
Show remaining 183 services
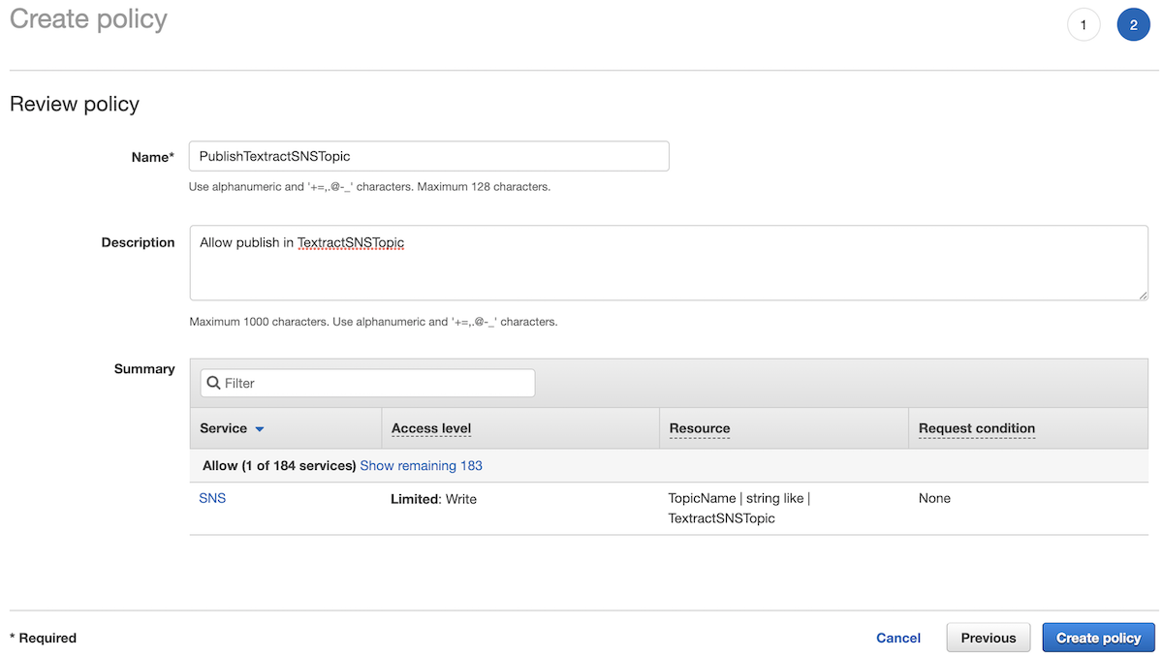click(x=422, y=465)
